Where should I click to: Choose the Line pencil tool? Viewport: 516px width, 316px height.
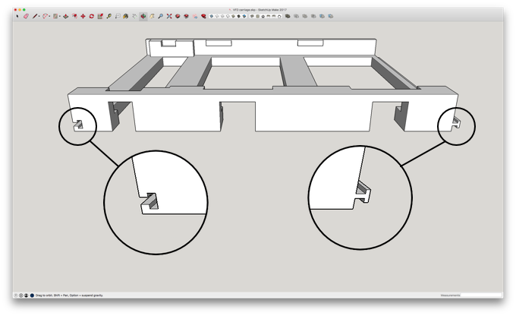click(35, 16)
